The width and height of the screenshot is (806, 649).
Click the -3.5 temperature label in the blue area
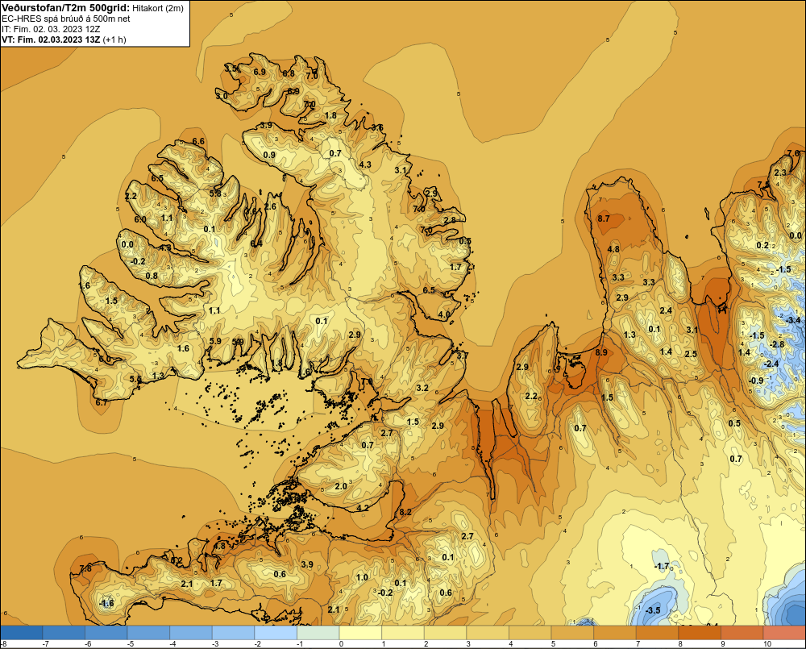[652, 610]
